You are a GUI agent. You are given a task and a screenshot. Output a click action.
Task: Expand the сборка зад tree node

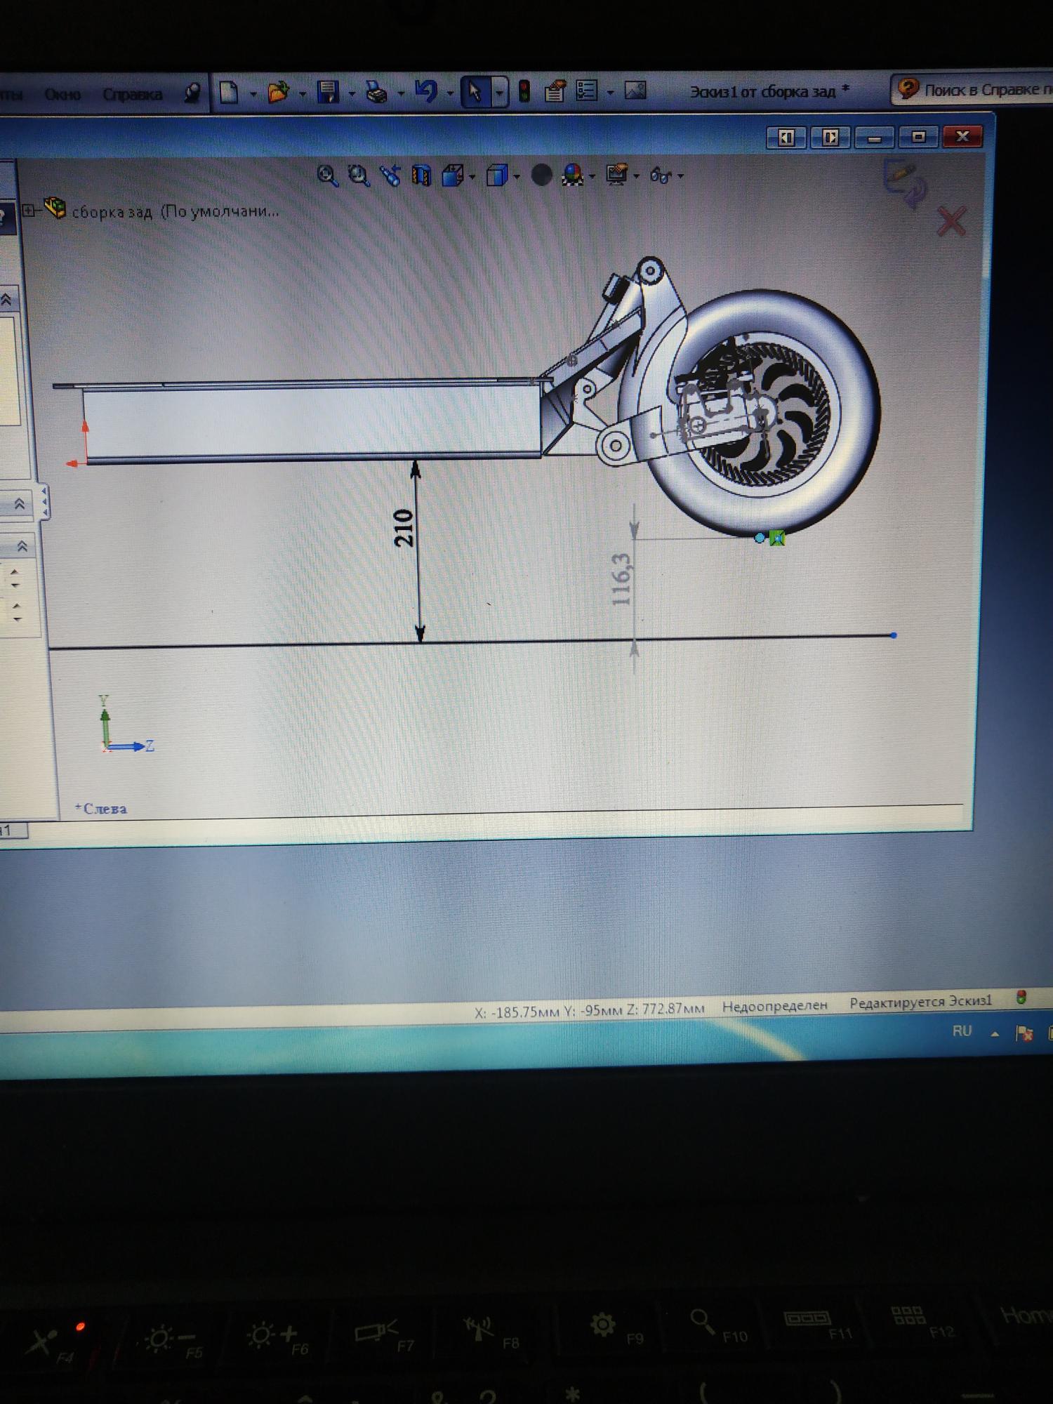coord(29,210)
